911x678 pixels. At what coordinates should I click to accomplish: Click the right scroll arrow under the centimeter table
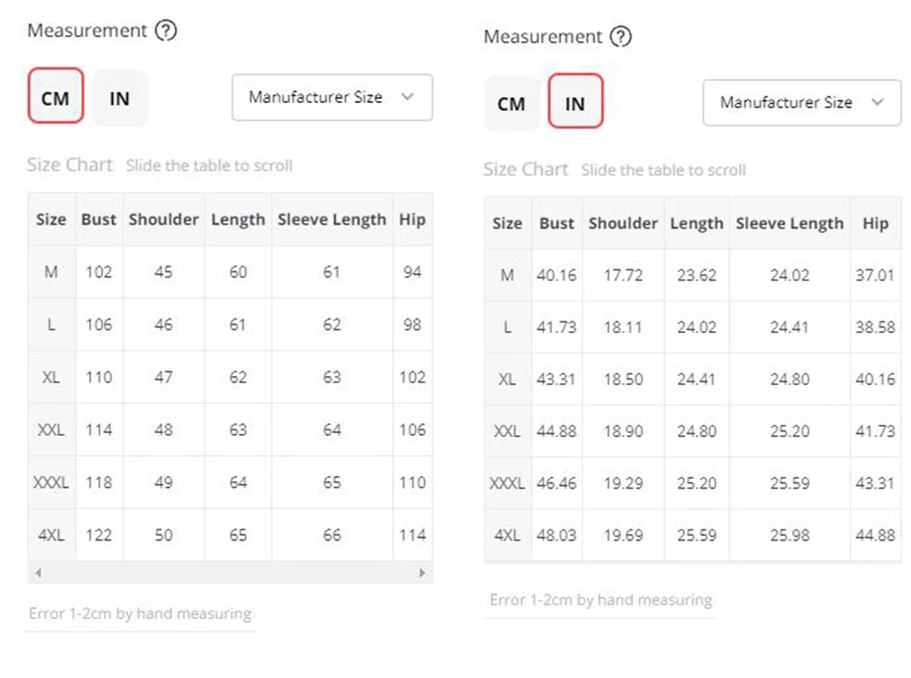(x=422, y=573)
